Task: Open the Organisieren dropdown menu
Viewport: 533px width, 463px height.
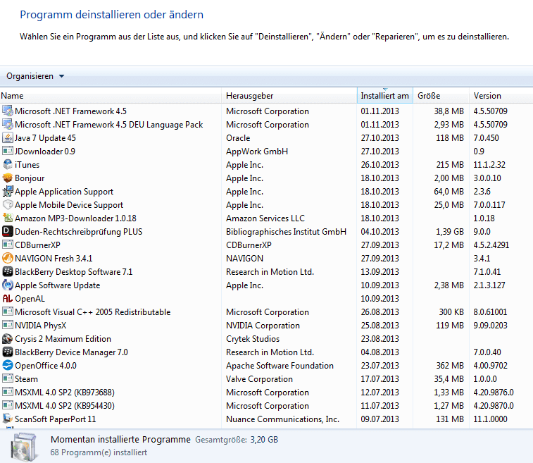Action: point(35,76)
